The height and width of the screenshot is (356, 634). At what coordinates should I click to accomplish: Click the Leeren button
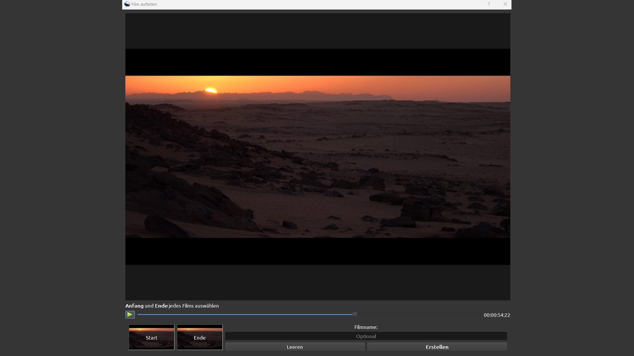(295, 347)
